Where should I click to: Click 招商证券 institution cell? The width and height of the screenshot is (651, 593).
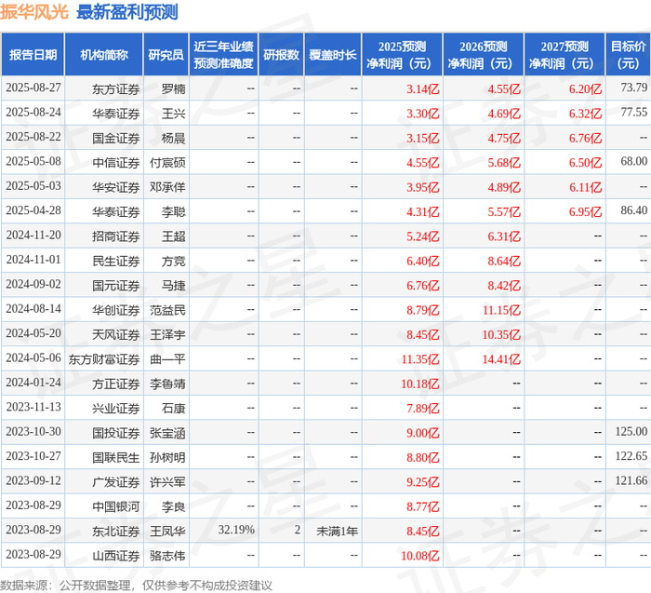coord(116,236)
